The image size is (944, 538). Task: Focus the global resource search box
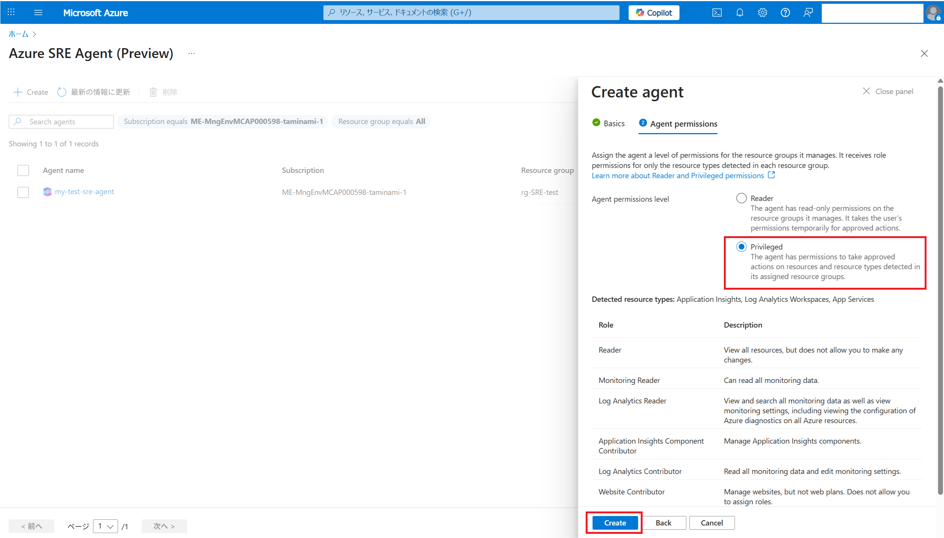(x=471, y=13)
